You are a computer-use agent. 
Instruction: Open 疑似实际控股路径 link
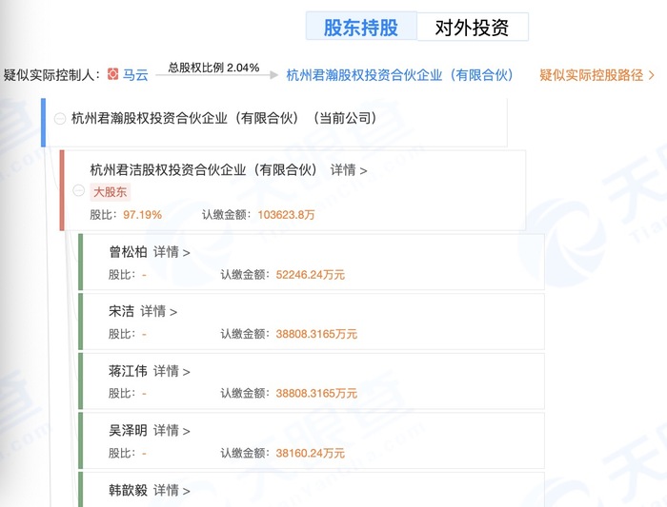tap(592, 75)
